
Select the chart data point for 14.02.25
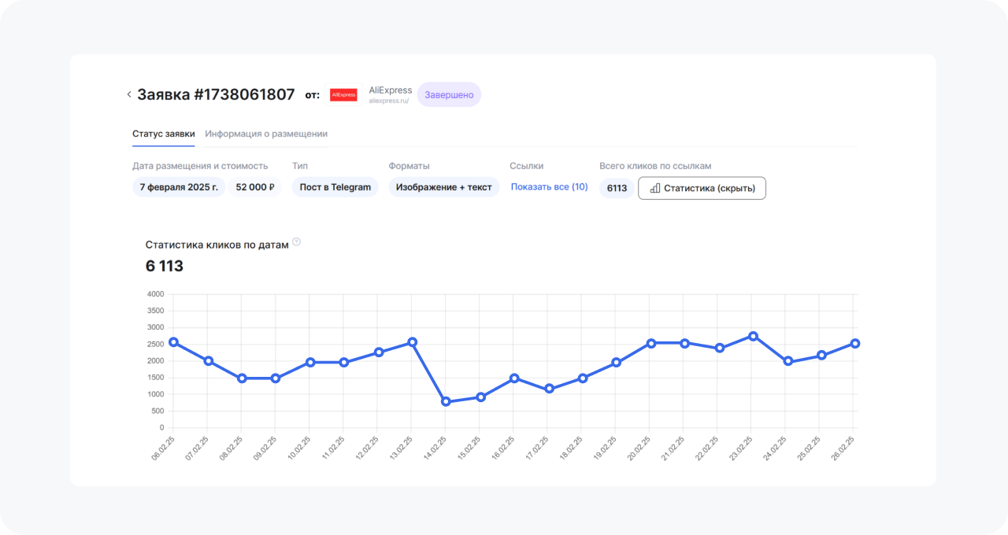[x=446, y=402]
